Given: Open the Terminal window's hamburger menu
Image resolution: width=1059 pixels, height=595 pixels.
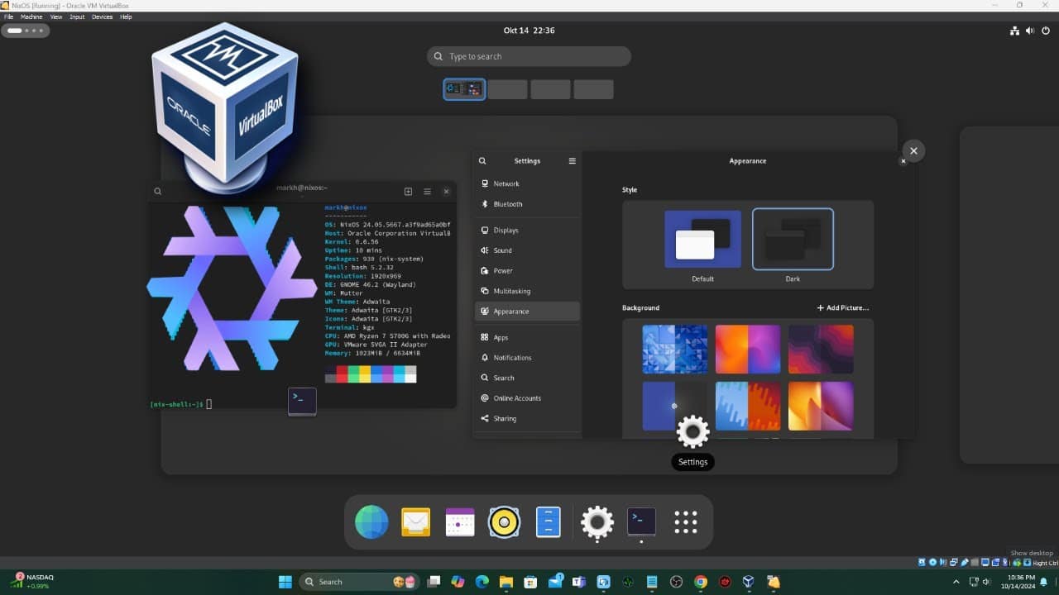Looking at the screenshot, I should pos(427,191).
